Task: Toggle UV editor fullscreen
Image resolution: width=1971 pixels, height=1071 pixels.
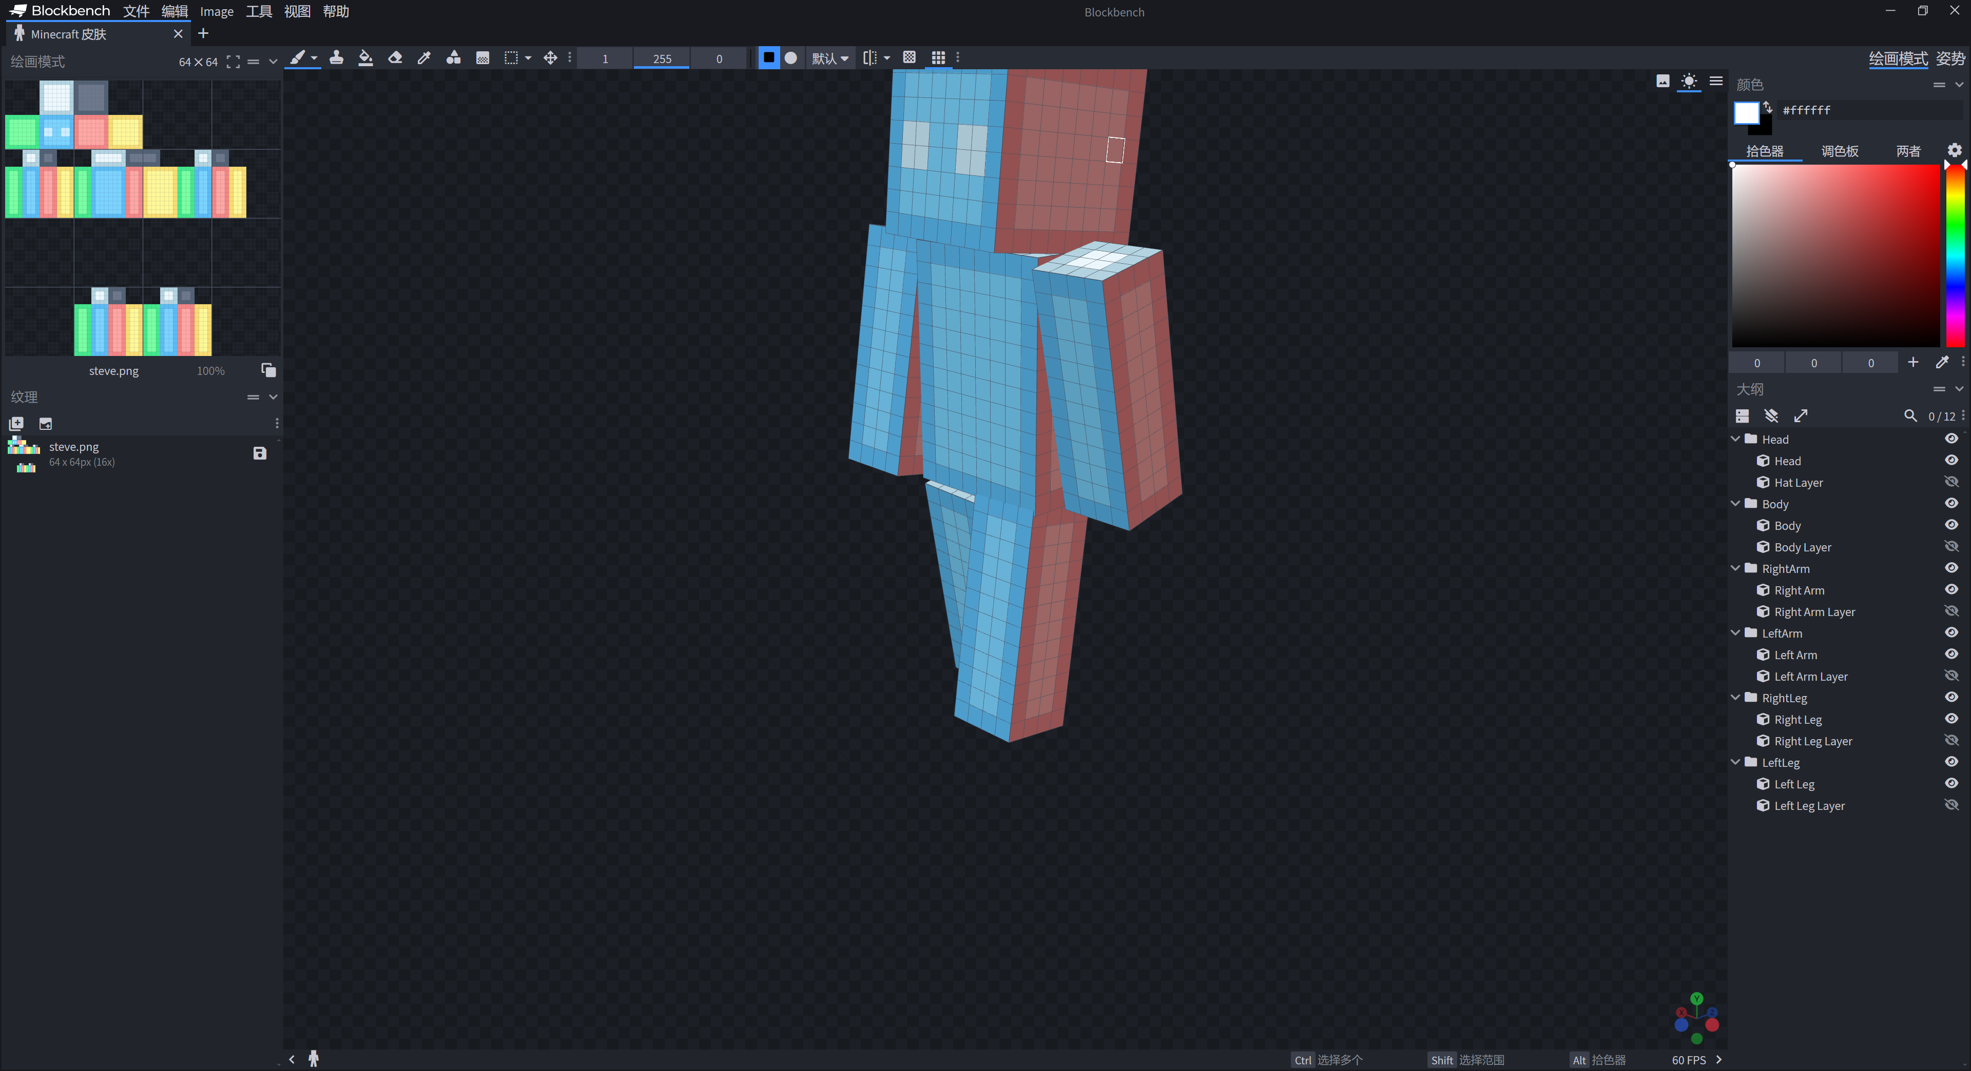Action: click(233, 62)
